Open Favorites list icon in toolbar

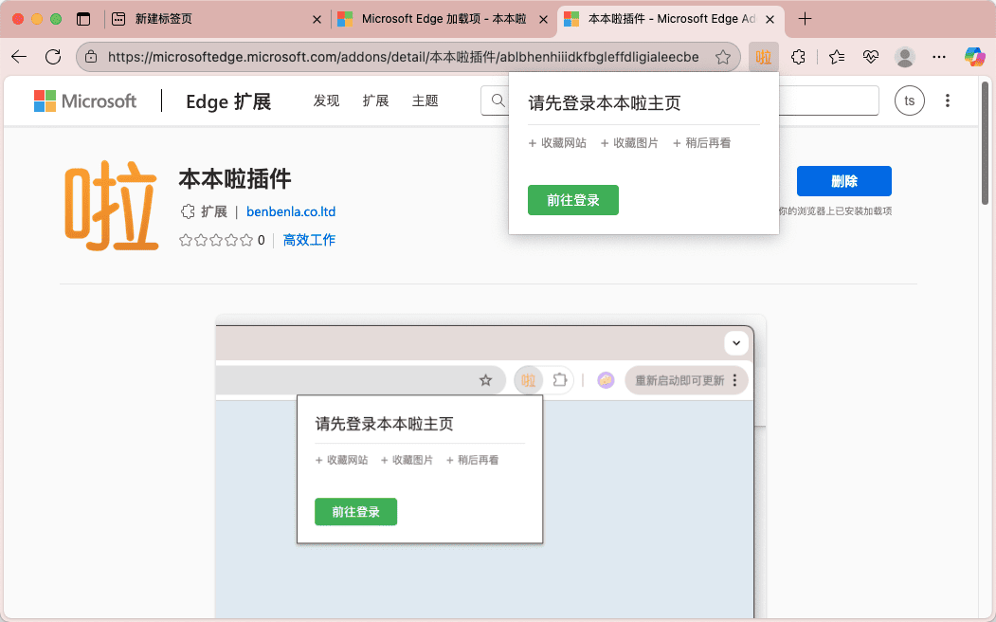pos(836,57)
